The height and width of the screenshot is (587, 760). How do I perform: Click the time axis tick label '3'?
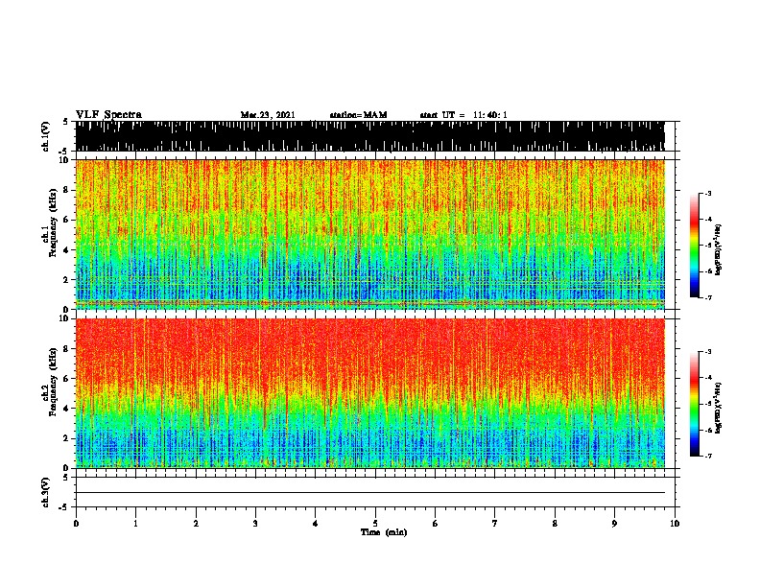255,523
